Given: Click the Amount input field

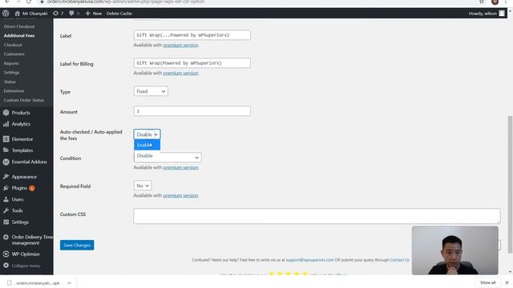Looking at the screenshot, I should coord(192,111).
